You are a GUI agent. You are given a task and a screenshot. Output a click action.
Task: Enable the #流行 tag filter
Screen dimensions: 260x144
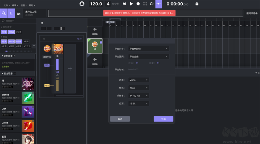pos(11,46)
